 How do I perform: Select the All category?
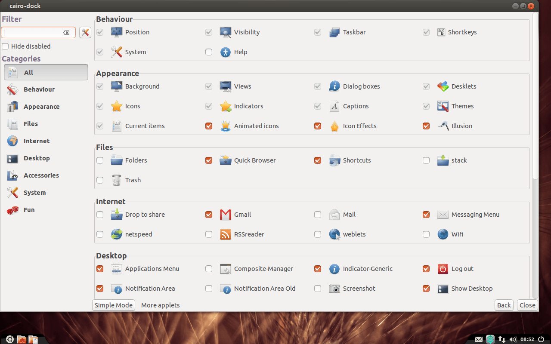[x=46, y=72]
